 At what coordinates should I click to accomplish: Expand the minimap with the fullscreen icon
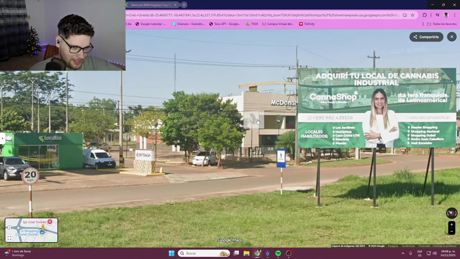[10, 238]
